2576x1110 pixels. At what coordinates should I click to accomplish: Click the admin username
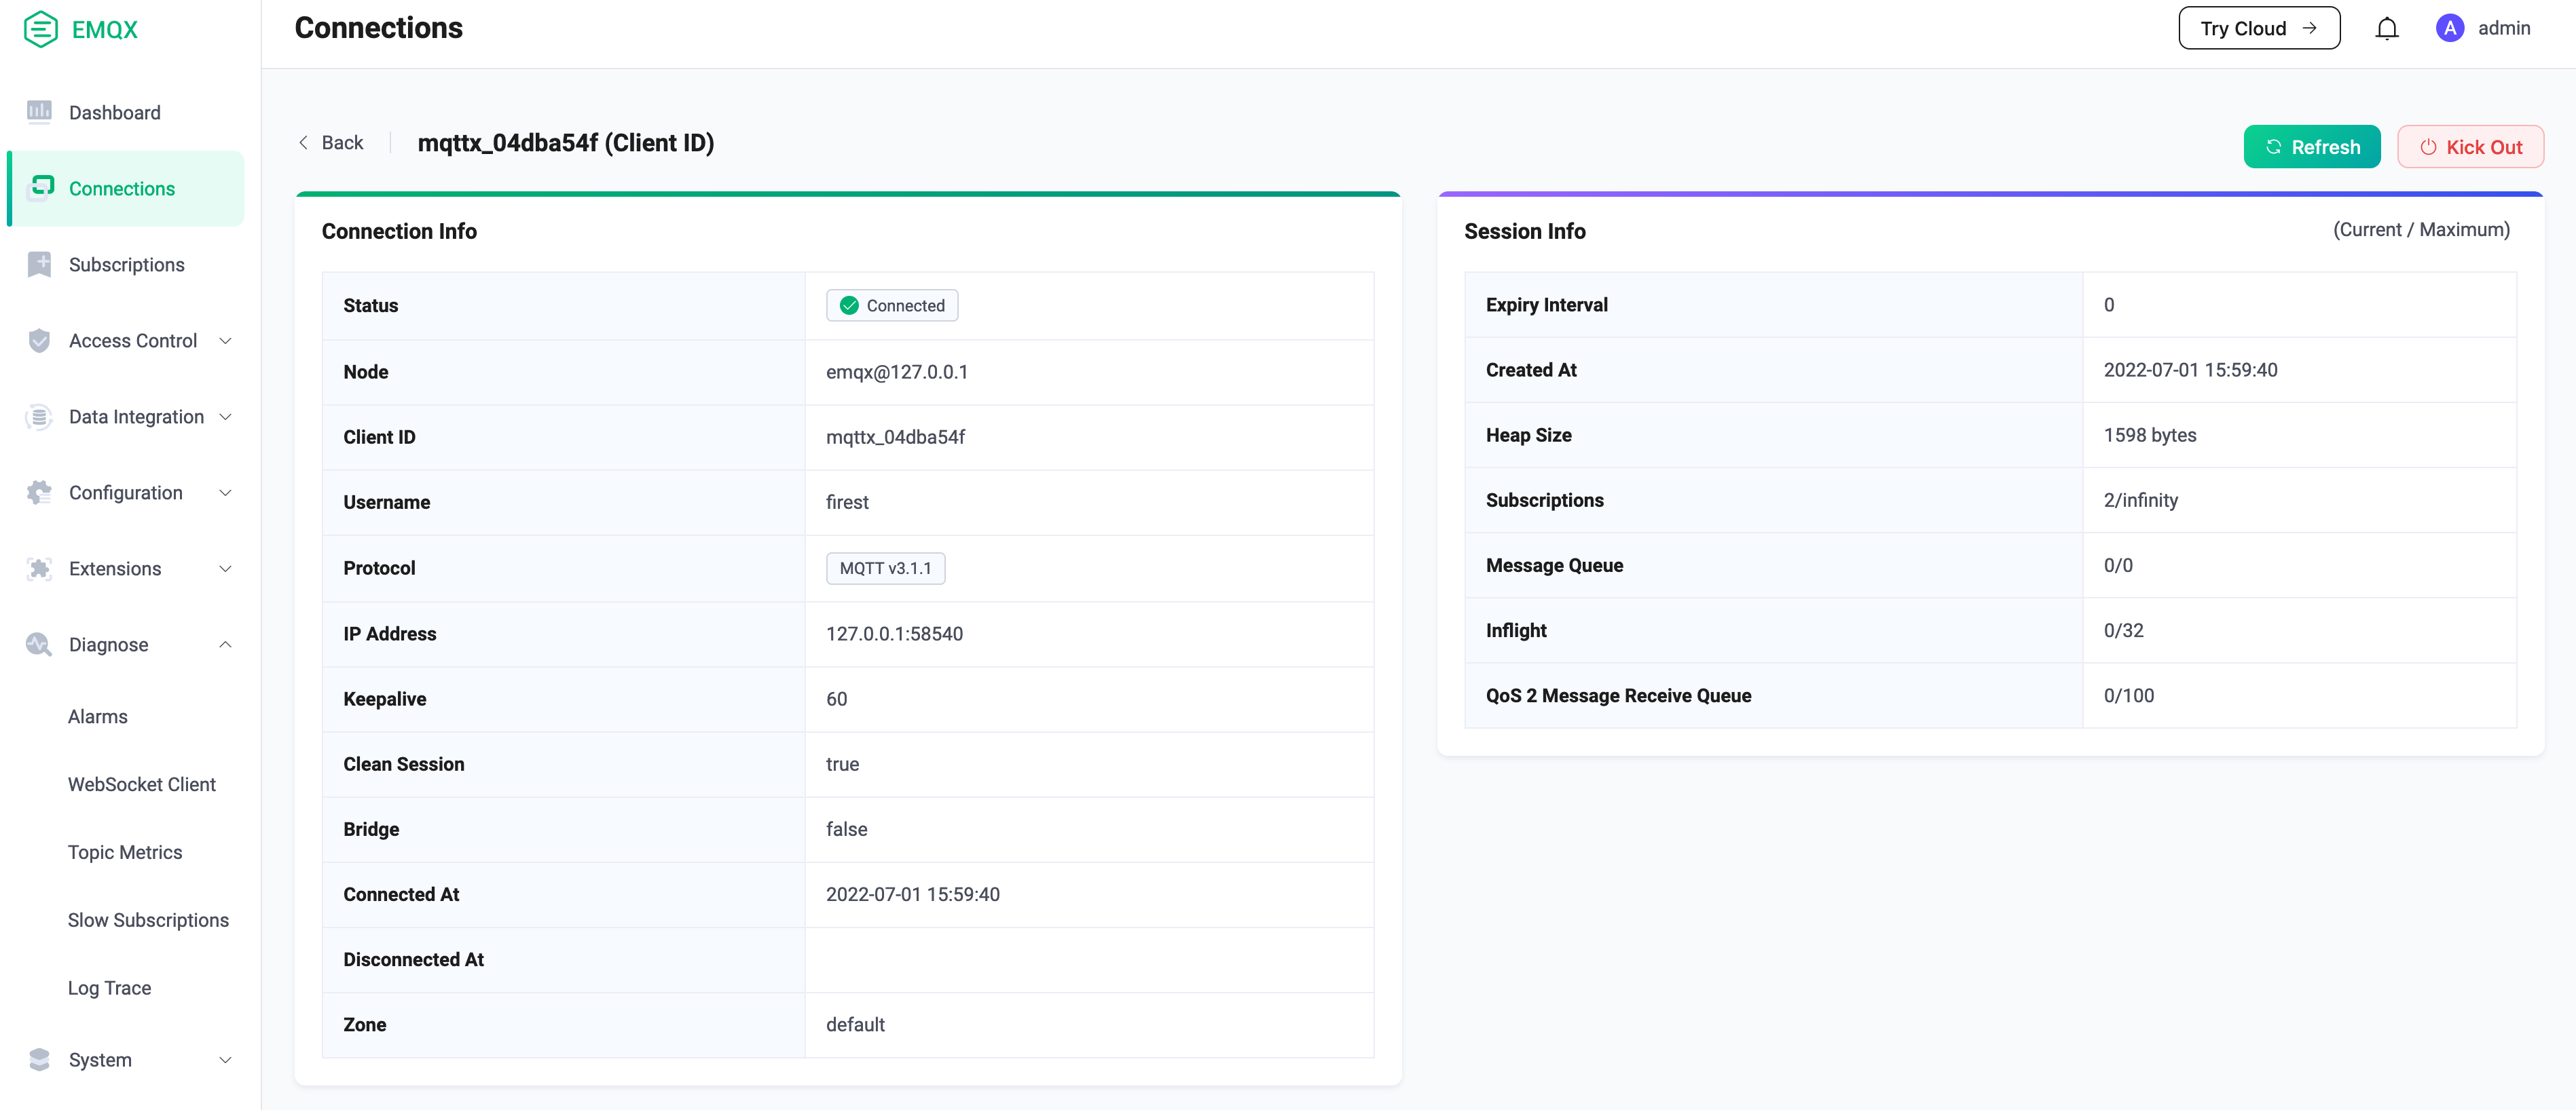pyautogui.click(x=2504, y=28)
